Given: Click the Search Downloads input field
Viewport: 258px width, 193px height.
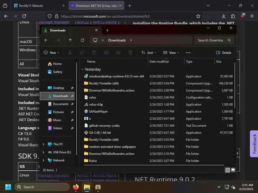Looking at the screenshot, I should (214, 40).
